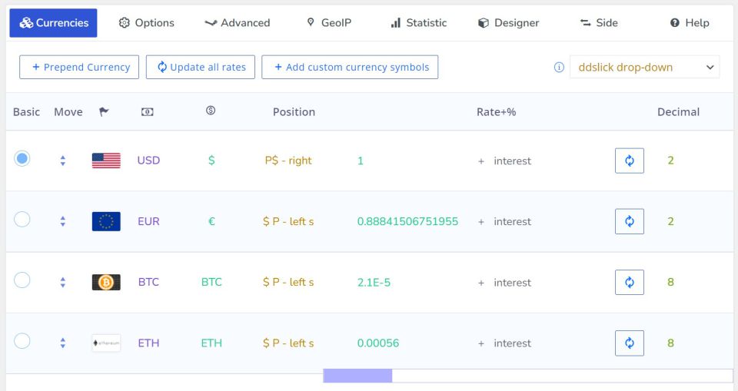This screenshot has width=738, height=391.
Task: Click the move arrows for EUR row
Action: pyautogui.click(x=63, y=221)
